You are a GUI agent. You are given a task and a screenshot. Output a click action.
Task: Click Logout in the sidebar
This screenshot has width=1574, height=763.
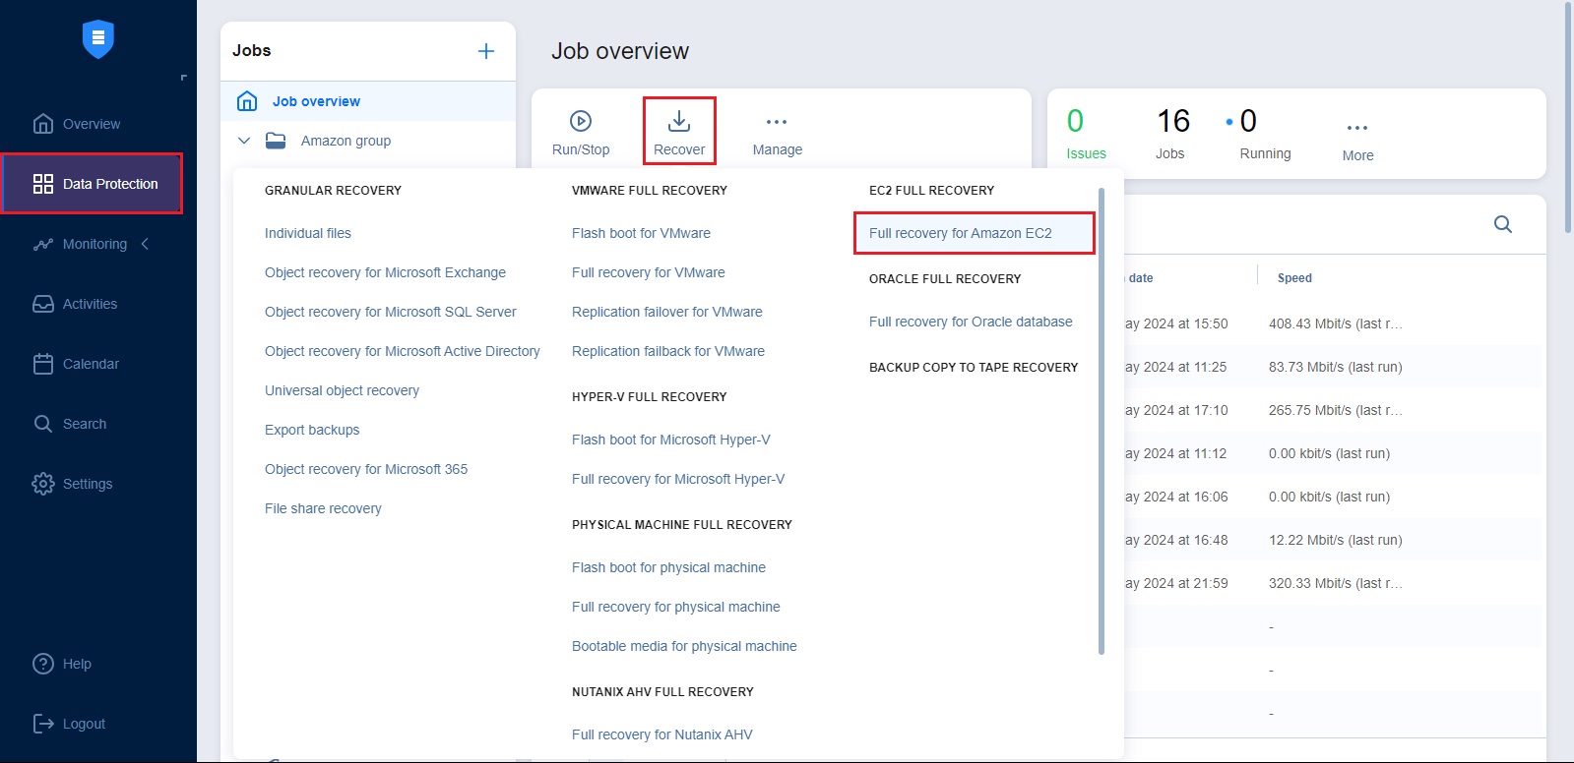(x=84, y=724)
